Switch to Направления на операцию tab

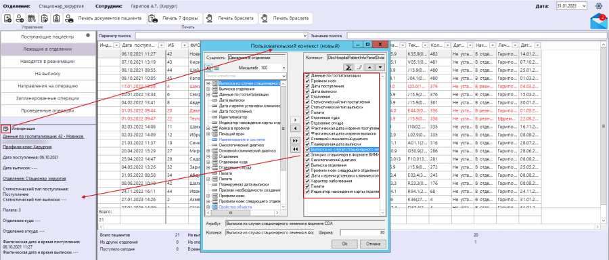(x=47, y=86)
